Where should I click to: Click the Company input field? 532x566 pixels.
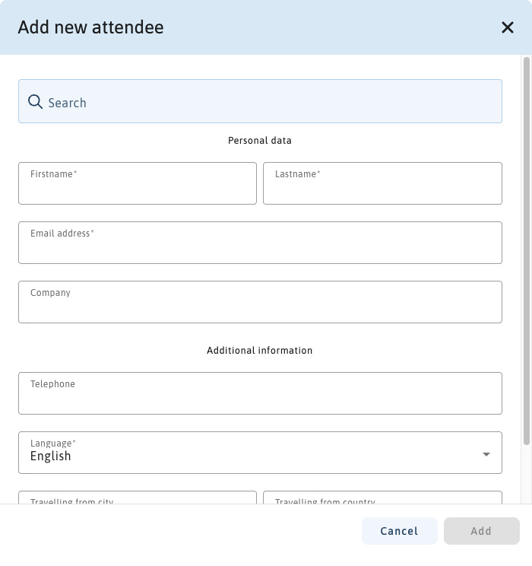[x=260, y=307]
